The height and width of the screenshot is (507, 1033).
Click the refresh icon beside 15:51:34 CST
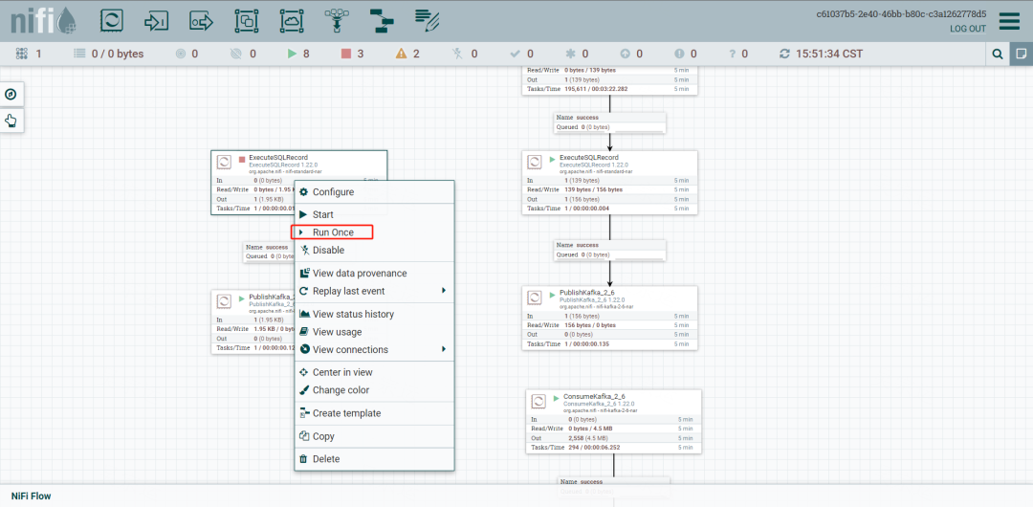pos(784,55)
